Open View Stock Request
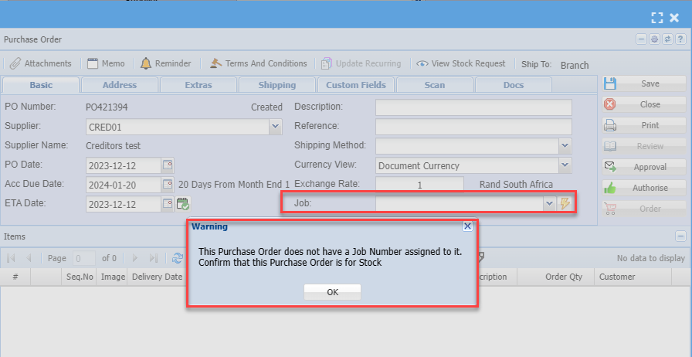 [461, 63]
